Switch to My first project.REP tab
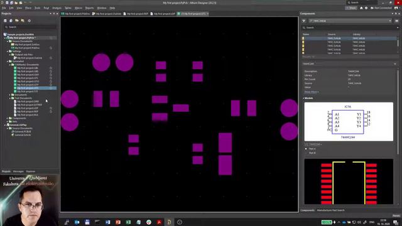 tap(136, 14)
